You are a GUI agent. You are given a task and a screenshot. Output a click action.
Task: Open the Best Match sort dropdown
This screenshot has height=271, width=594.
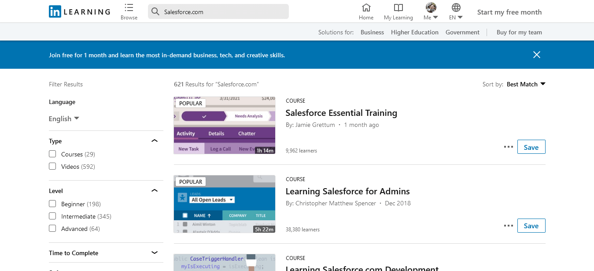click(x=526, y=84)
